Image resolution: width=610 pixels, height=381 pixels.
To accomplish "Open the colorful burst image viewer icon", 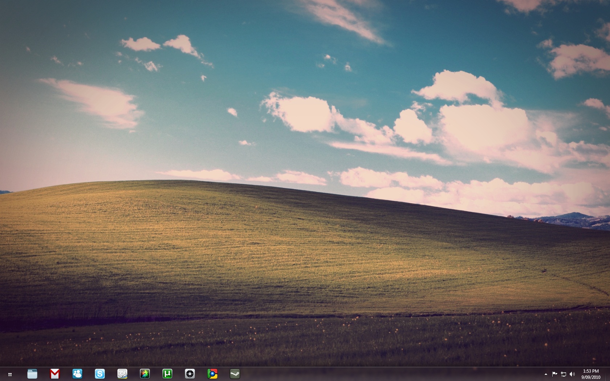I will [145, 374].
